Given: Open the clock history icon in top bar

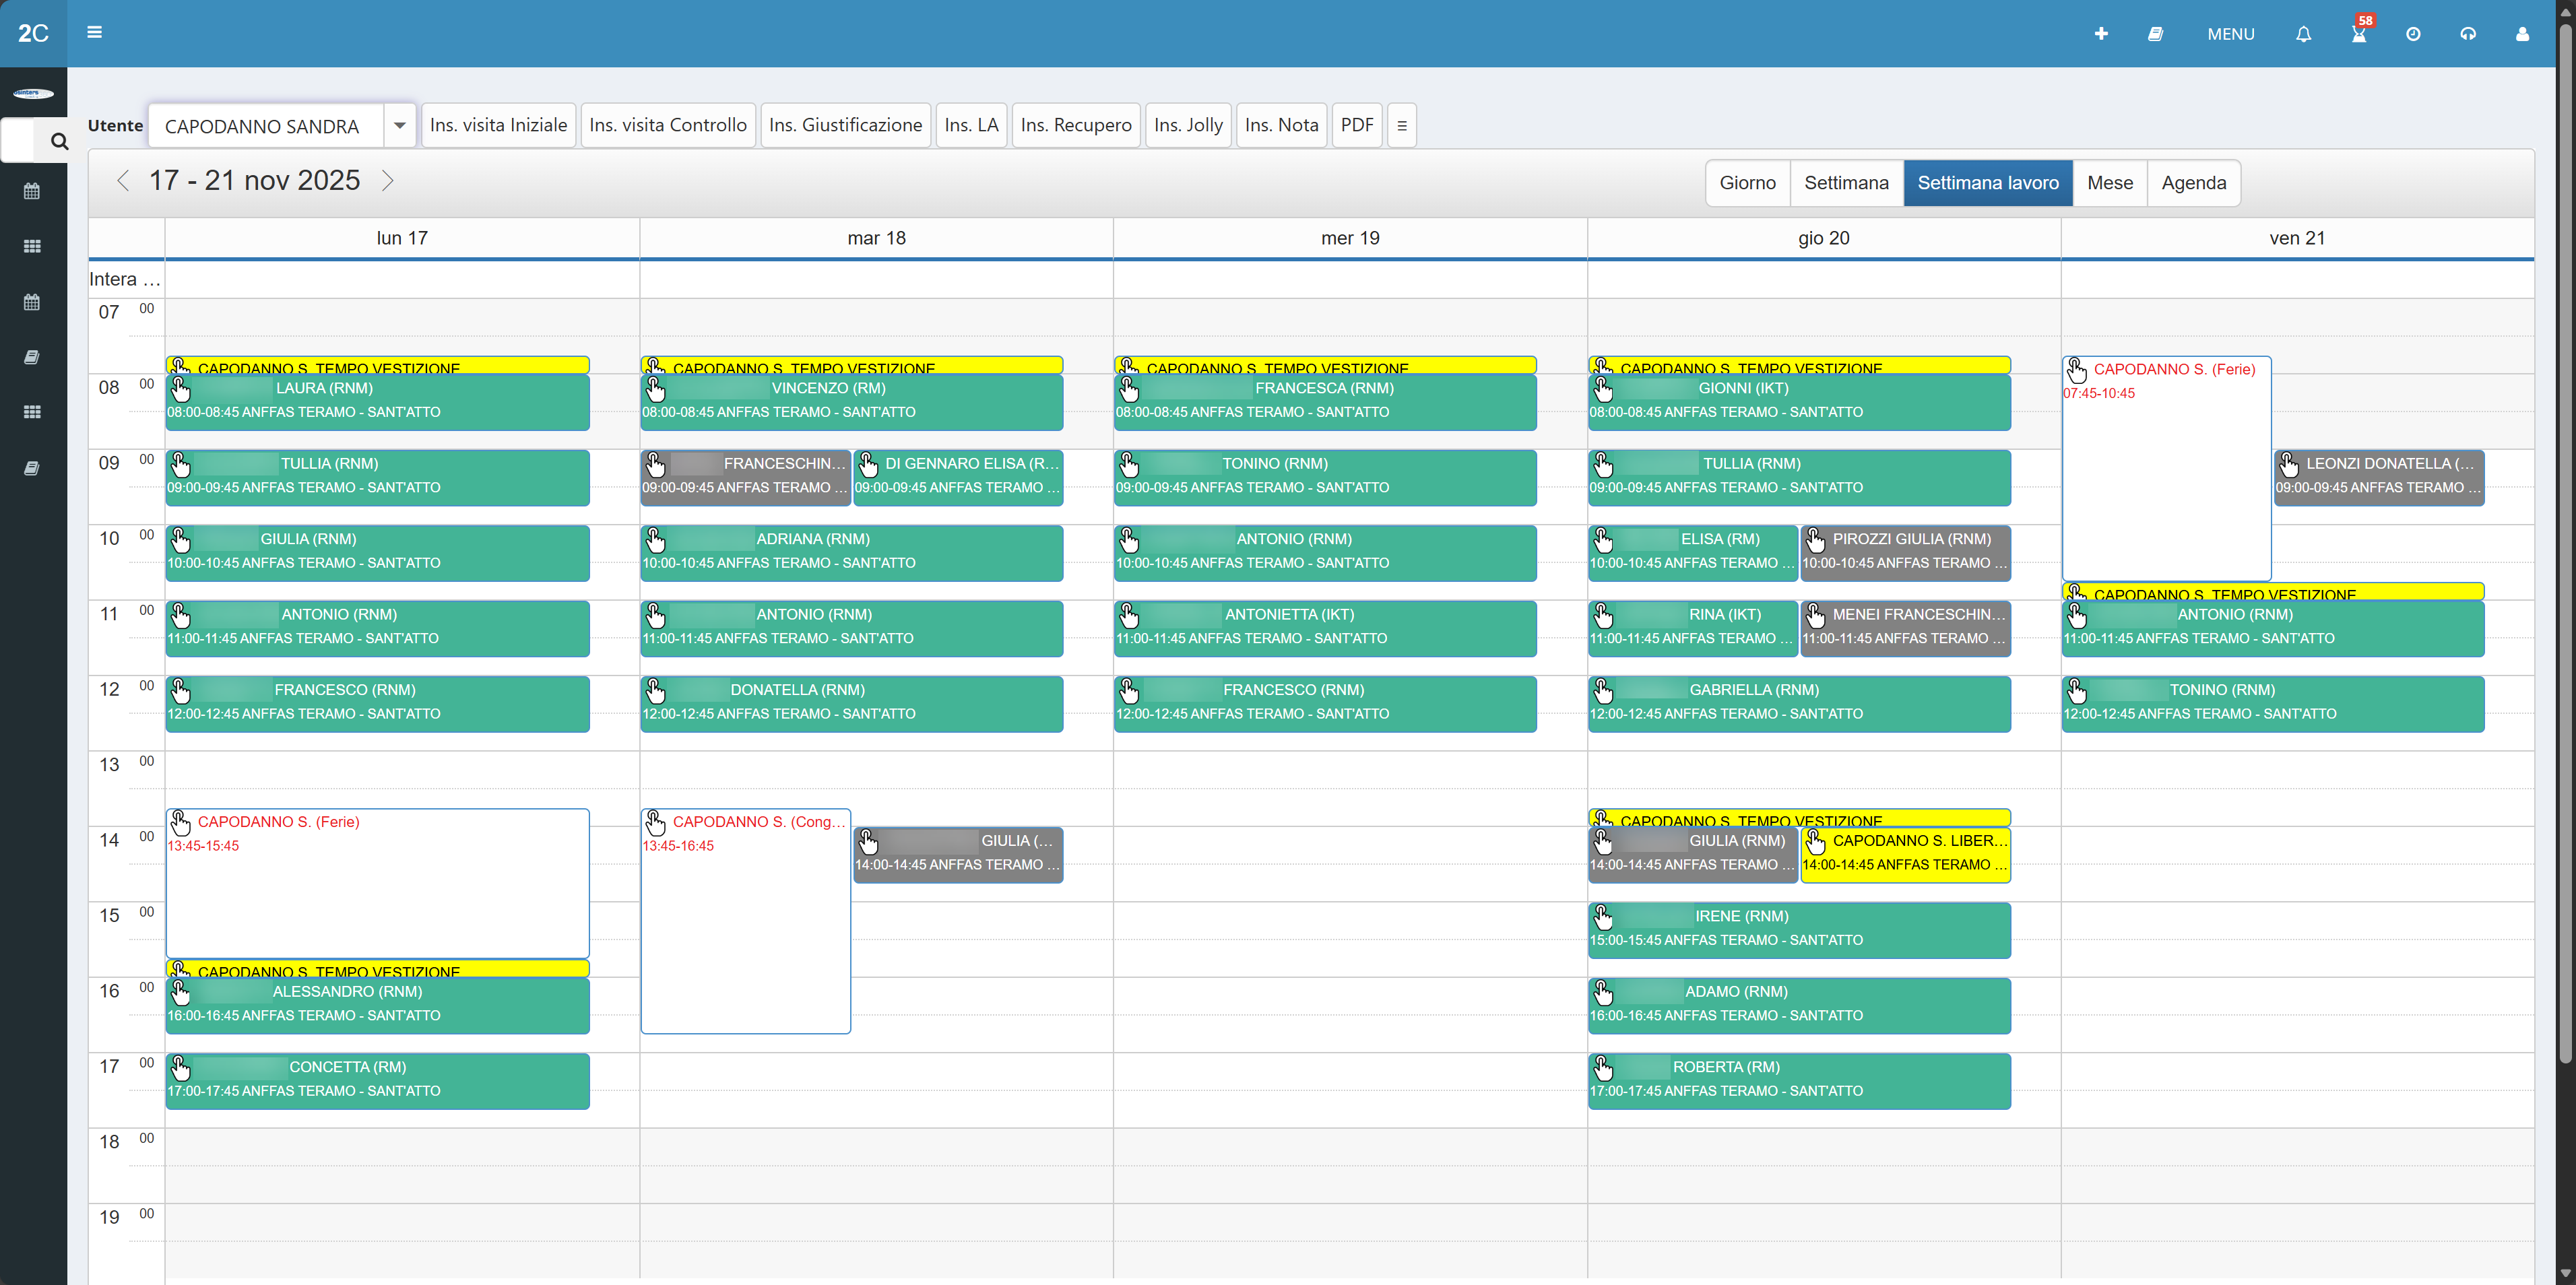Looking at the screenshot, I should click(2414, 33).
